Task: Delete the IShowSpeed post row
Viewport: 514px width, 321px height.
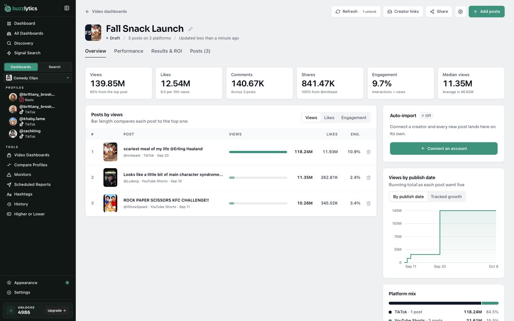Action: point(368,203)
